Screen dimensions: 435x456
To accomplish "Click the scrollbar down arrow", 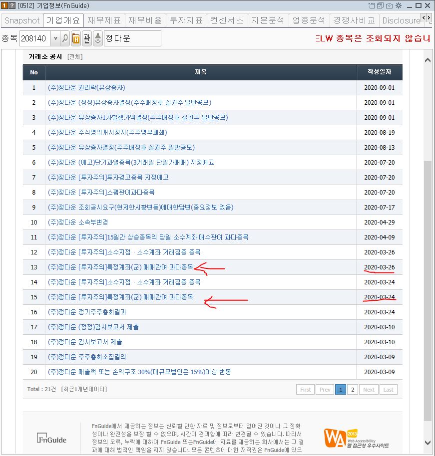I will point(428,443).
